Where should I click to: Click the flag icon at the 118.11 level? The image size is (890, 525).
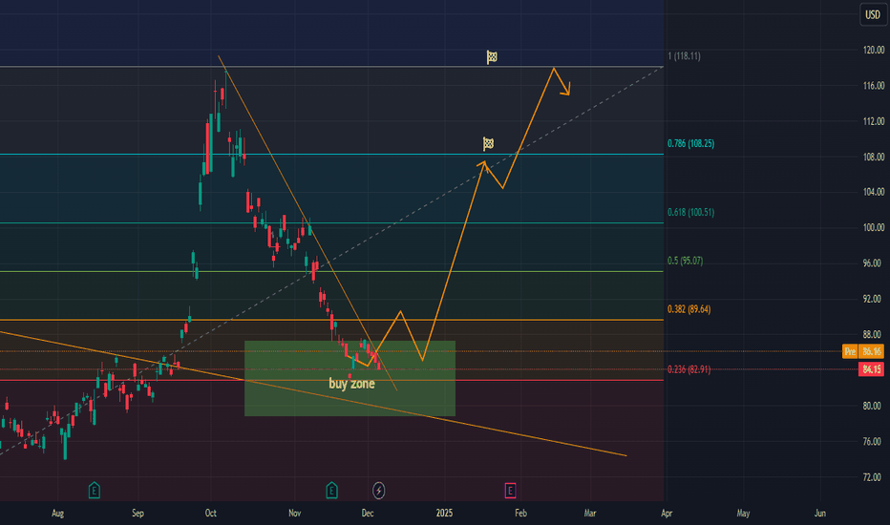492,56
